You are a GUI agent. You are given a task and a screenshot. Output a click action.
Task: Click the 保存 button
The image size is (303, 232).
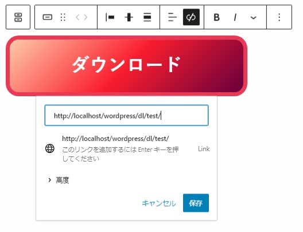click(x=196, y=203)
